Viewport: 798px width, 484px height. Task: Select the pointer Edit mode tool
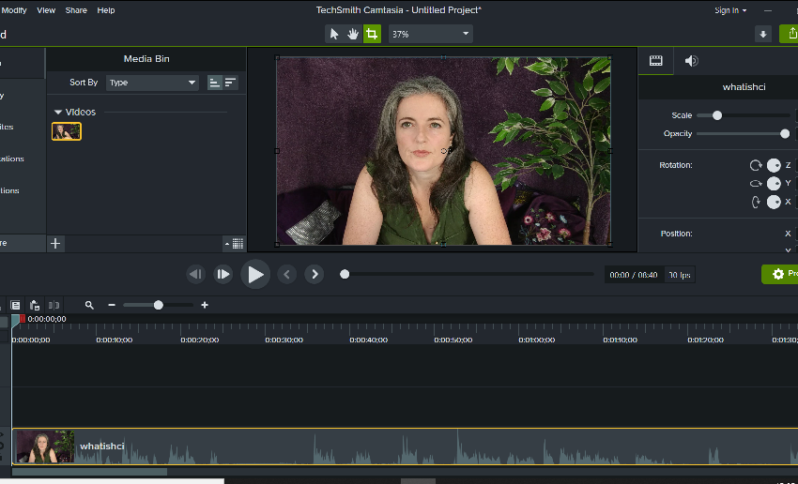(334, 34)
